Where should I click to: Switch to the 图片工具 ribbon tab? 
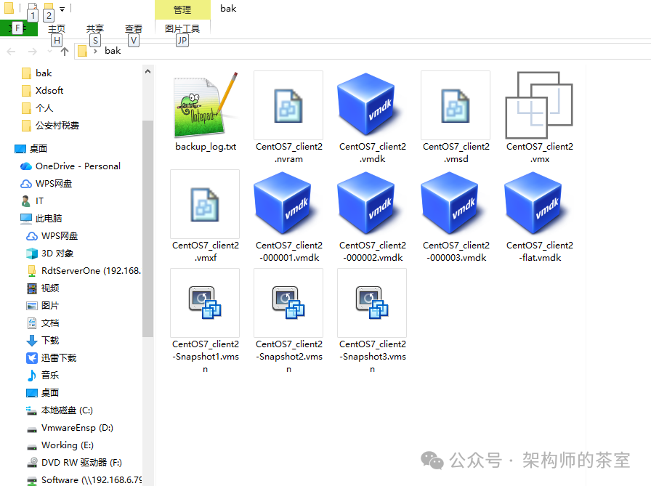(x=182, y=28)
